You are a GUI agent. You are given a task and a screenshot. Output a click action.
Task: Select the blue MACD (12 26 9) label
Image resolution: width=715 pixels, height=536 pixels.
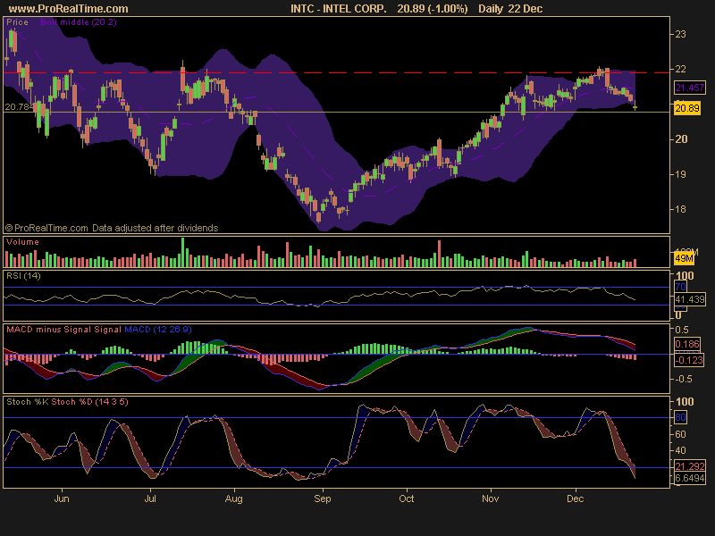pyautogui.click(x=158, y=329)
